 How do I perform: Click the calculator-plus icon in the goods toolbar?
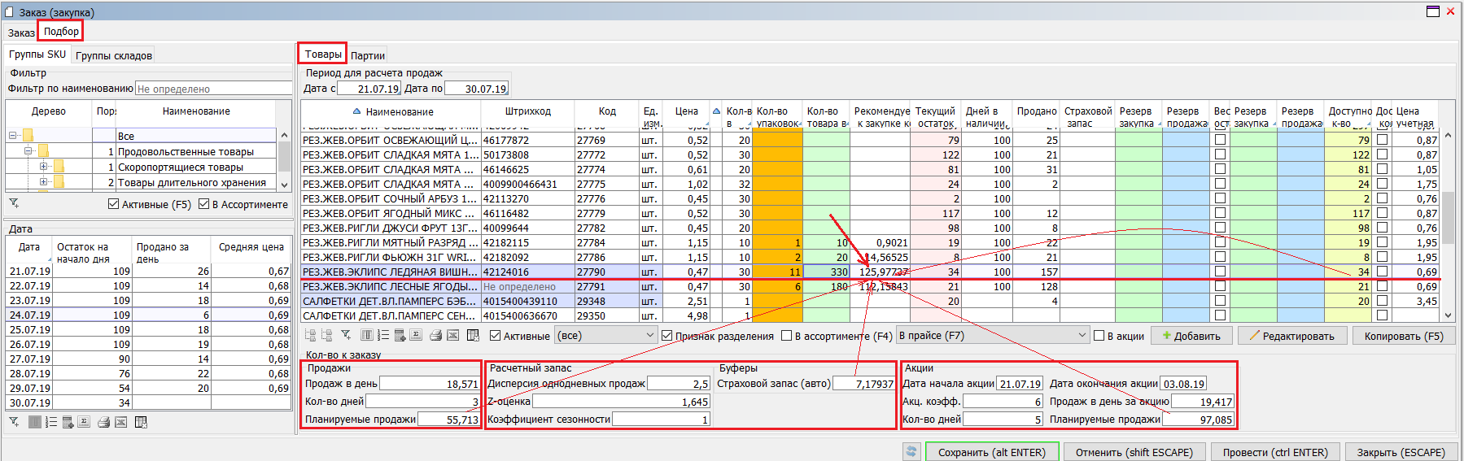400,335
